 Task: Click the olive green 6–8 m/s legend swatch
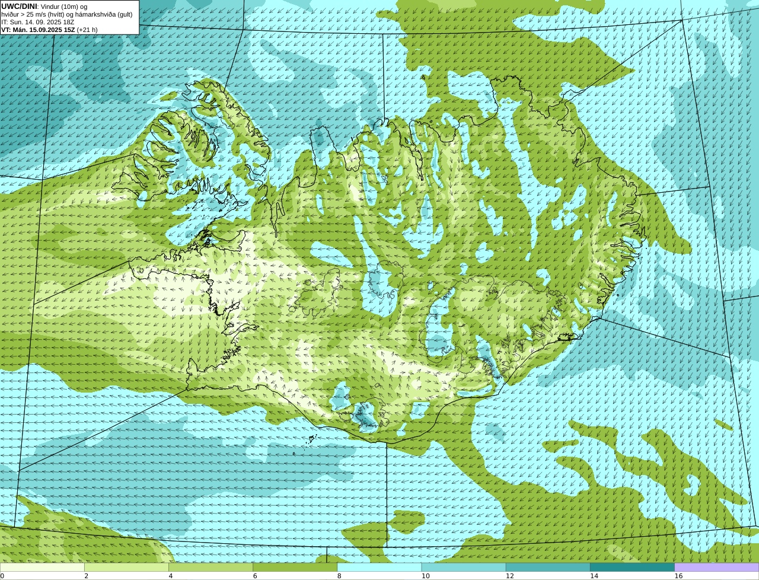pyautogui.click(x=295, y=568)
